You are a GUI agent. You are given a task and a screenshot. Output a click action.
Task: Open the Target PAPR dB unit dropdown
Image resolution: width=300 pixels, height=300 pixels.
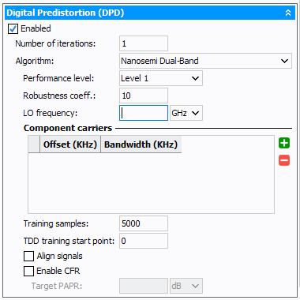tap(186, 286)
